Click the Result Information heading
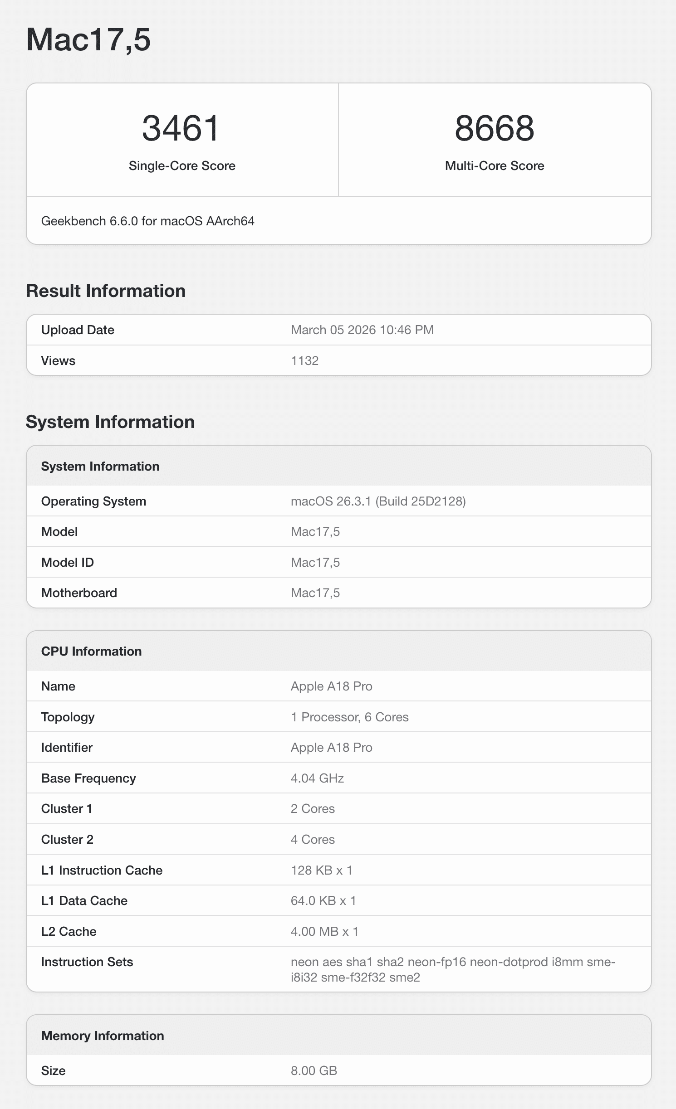676x1109 pixels. [x=106, y=291]
